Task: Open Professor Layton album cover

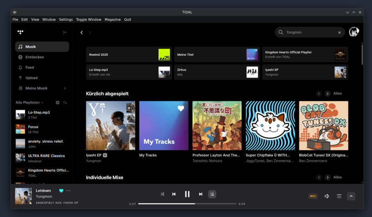Action: (217, 126)
